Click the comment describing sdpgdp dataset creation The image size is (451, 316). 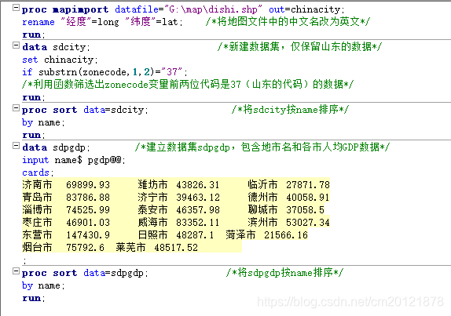coord(262,147)
